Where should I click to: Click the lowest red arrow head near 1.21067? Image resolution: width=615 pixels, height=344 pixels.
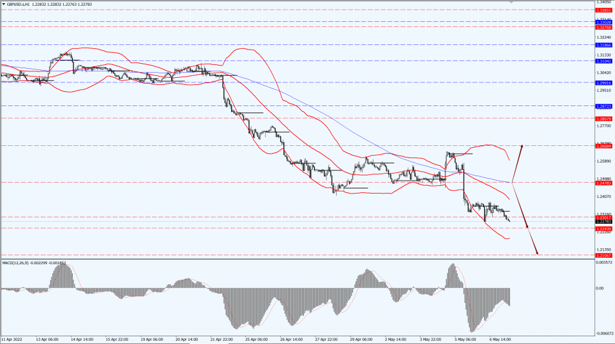536,253
